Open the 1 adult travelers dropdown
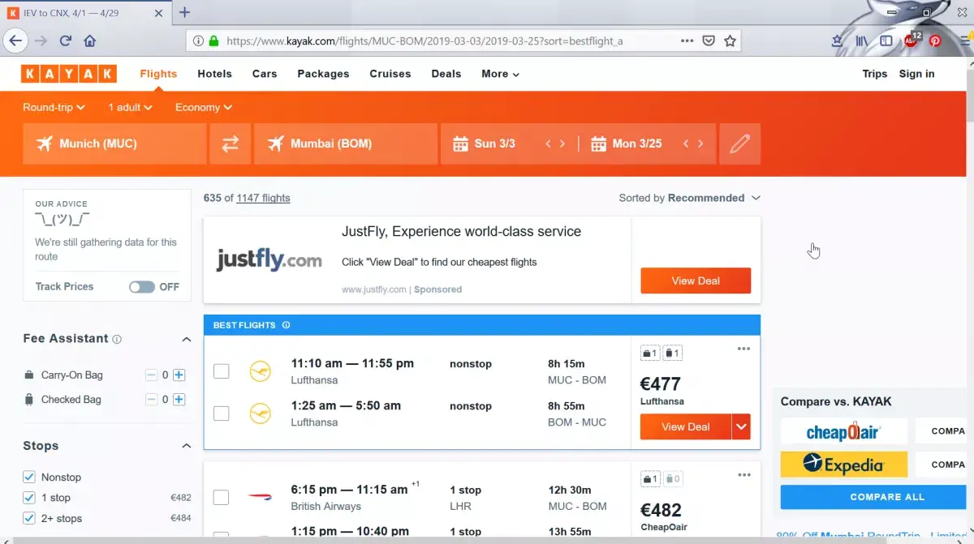 [130, 107]
